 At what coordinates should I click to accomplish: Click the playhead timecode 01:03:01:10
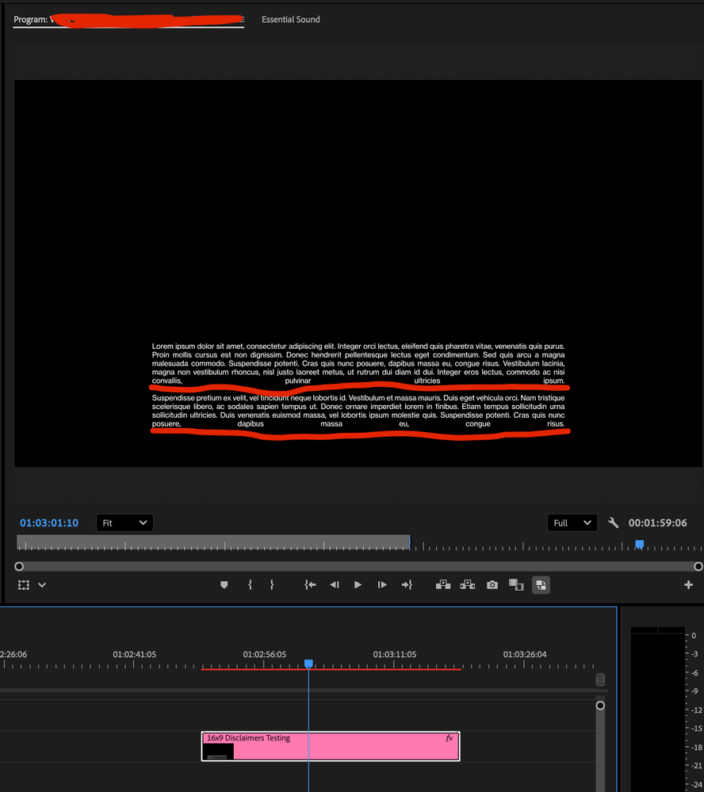[48, 522]
